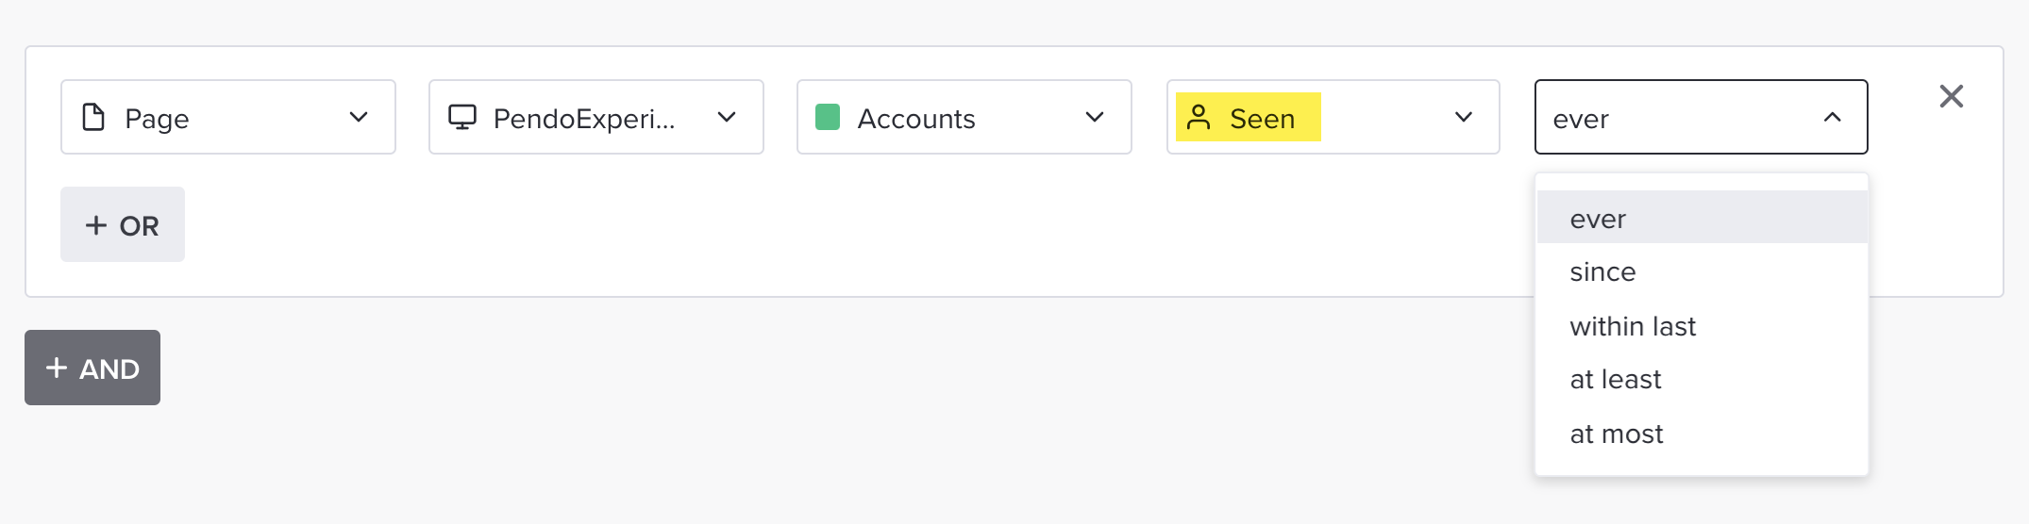
Task: Collapse the ever dropdown using its up chevron
Action: pos(1833,117)
